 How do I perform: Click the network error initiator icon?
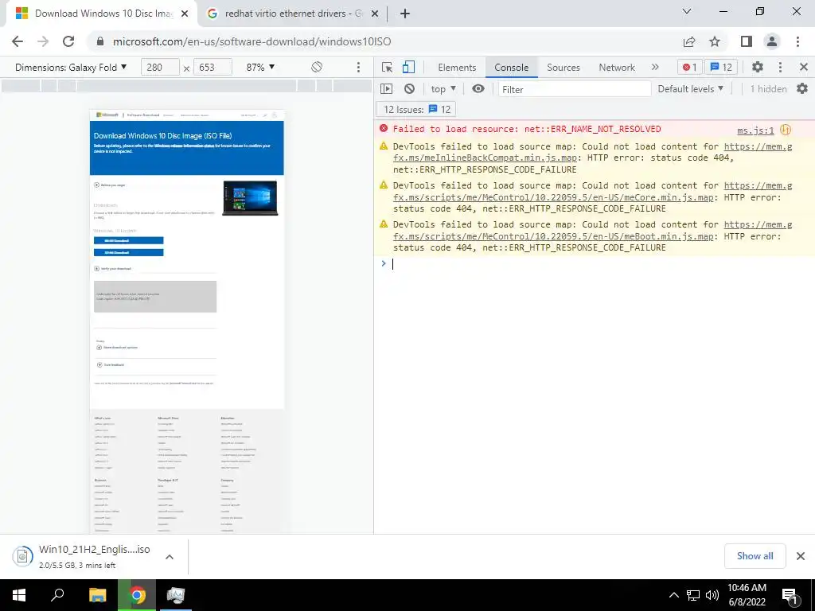coord(786,130)
